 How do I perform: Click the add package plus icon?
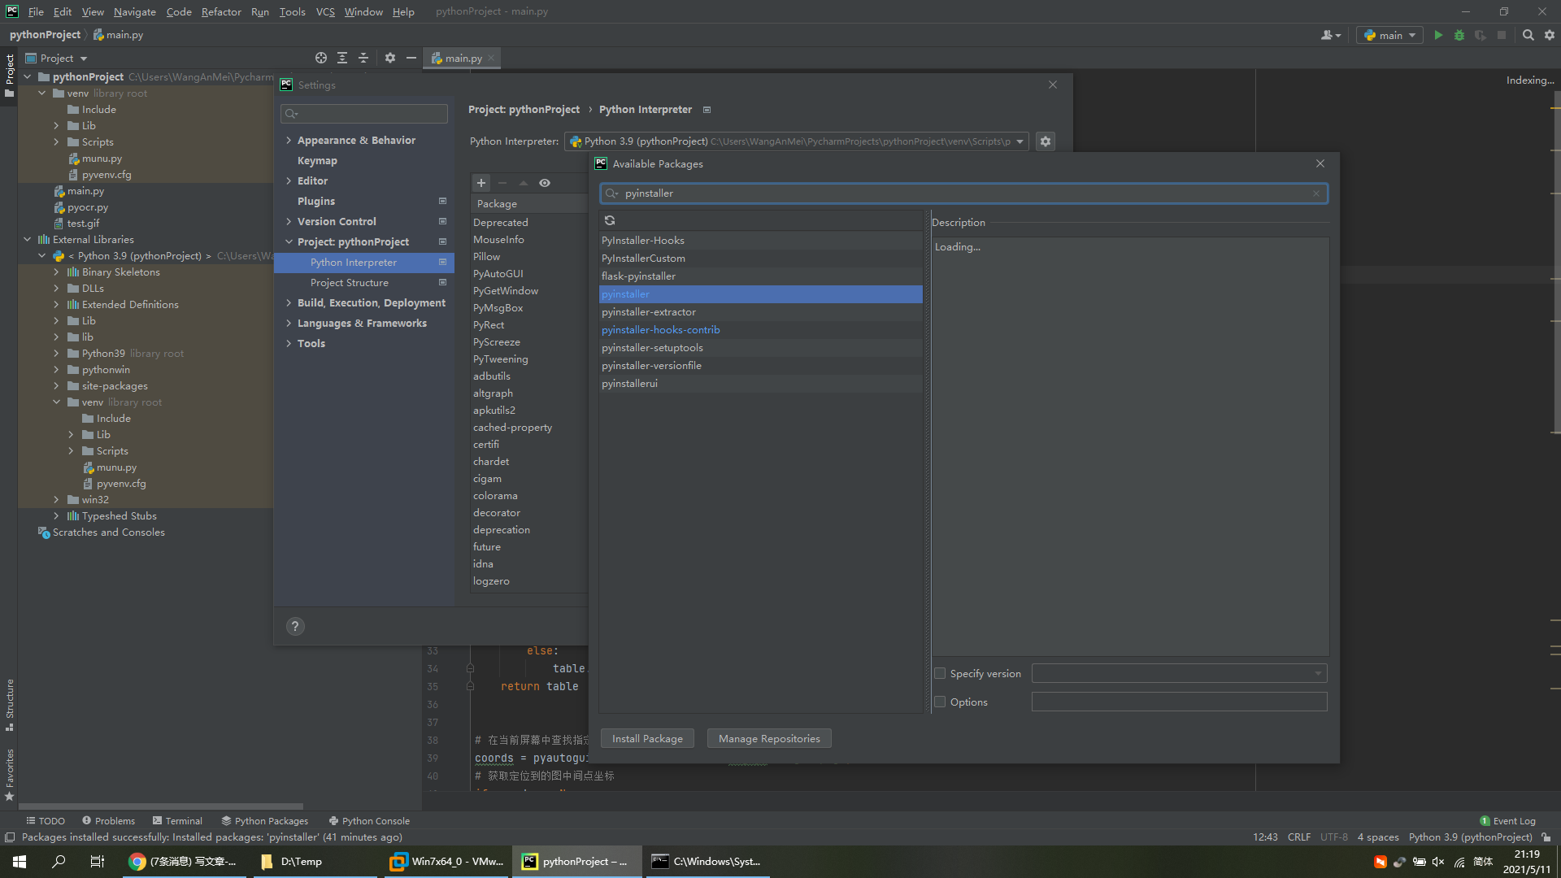(481, 183)
